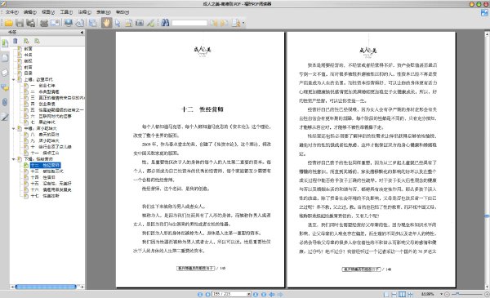The height and width of the screenshot is (298, 490).
Task: Select bookmark chapter 十七
Action: coord(45,196)
